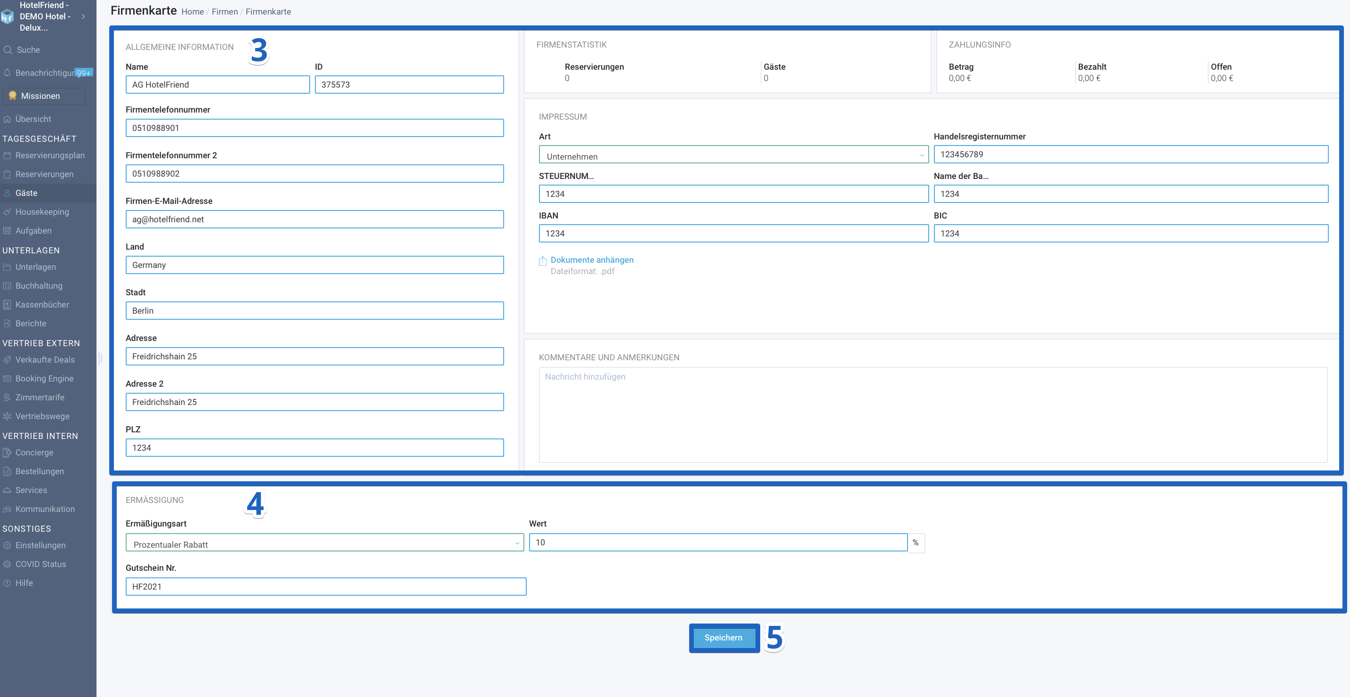This screenshot has height=697, width=1350.
Task: Click the Bestellungen orders icon
Action: click(x=8, y=471)
